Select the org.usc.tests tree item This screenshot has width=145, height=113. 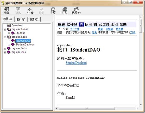pos(19,48)
